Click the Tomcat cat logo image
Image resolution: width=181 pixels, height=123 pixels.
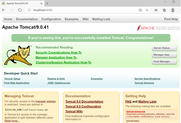(x=18, y=55)
